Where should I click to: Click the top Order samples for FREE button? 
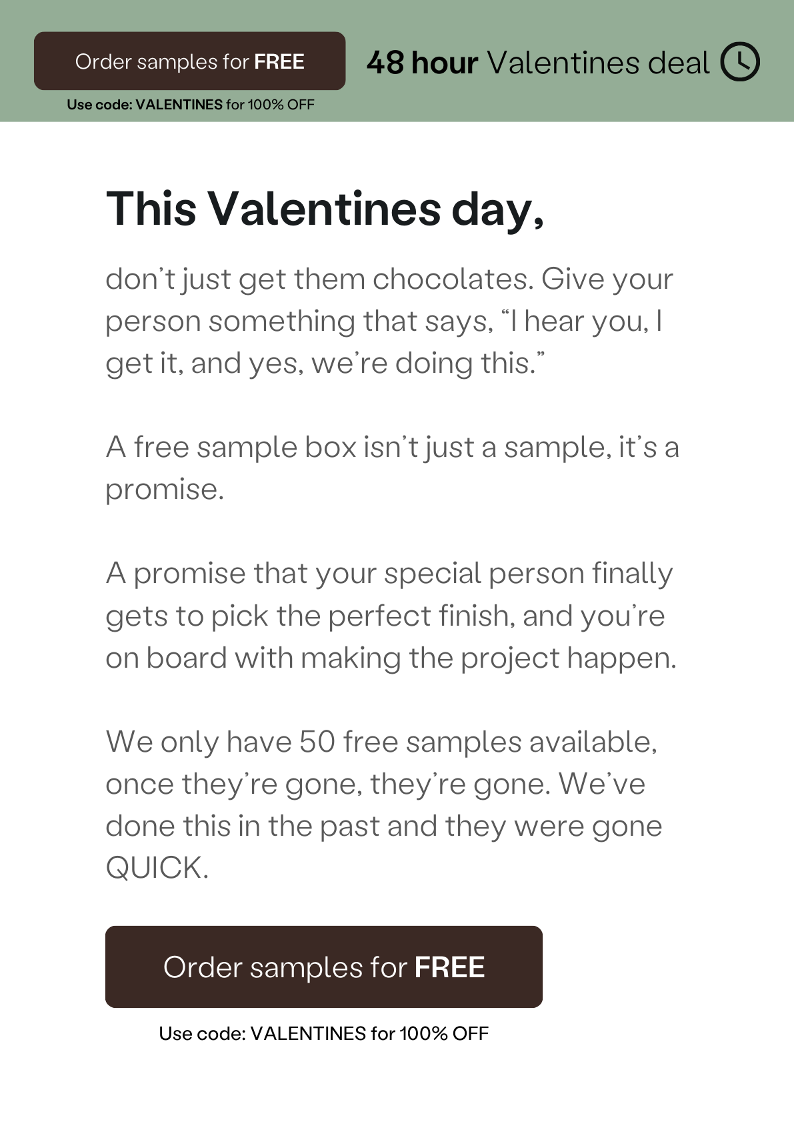tap(190, 61)
